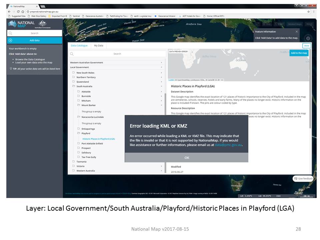The image size is (320, 240).
Task: Expand Western Australian Government group arrow
Action: pyautogui.click(x=161, y=63)
